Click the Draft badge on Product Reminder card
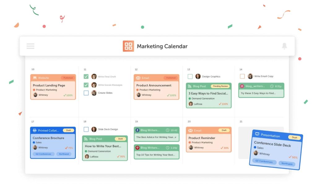317x195 pixels. coord(224,131)
